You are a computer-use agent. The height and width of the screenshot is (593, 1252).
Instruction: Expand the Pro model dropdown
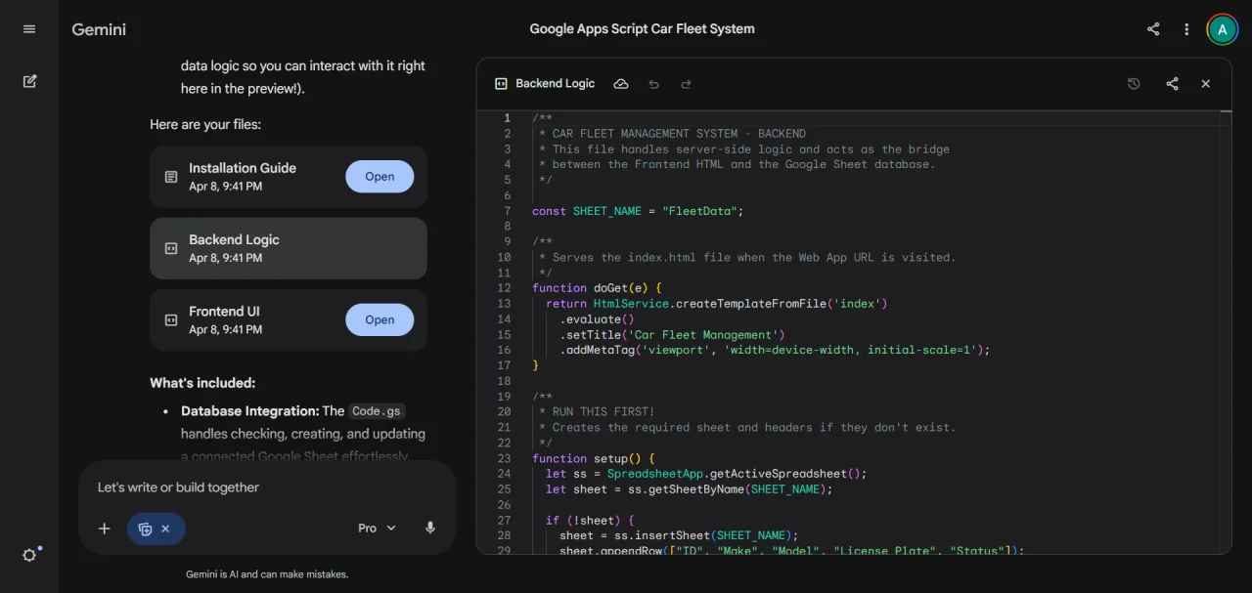coord(377,529)
